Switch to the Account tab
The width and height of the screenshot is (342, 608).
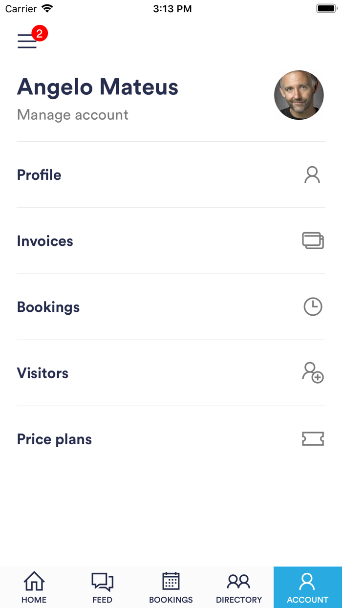click(x=308, y=587)
